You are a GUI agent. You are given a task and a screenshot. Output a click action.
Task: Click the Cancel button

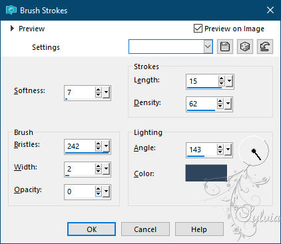145,229
